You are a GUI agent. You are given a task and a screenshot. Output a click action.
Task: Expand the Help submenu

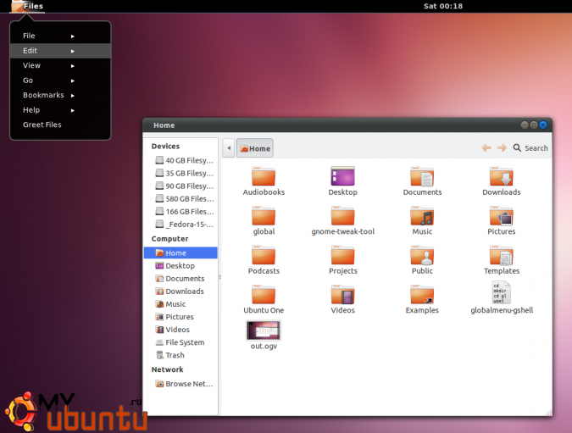[x=60, y=110]
